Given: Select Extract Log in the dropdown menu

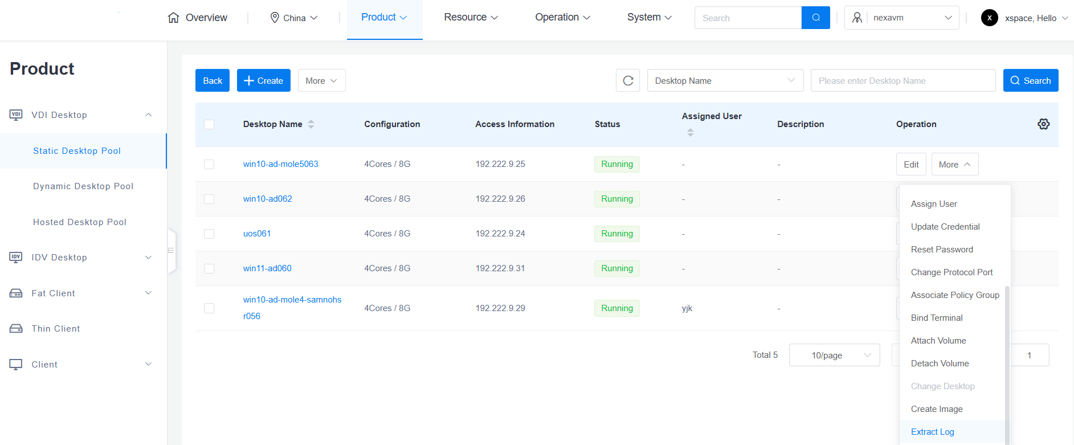Looking at the screenshot, I should [x=932, y=432].
